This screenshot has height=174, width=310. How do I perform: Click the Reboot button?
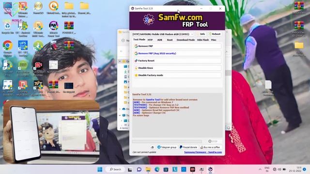click(x=214, y=34)
